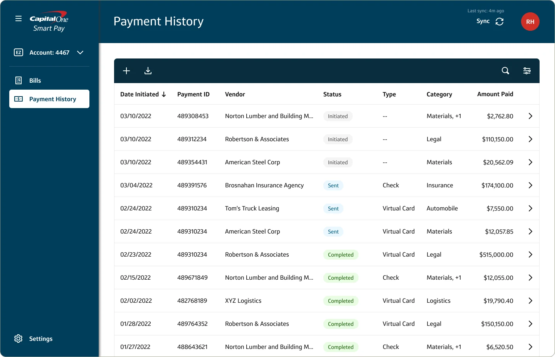
Task: Click payment ID 489391576
Action: click(192, 185)
